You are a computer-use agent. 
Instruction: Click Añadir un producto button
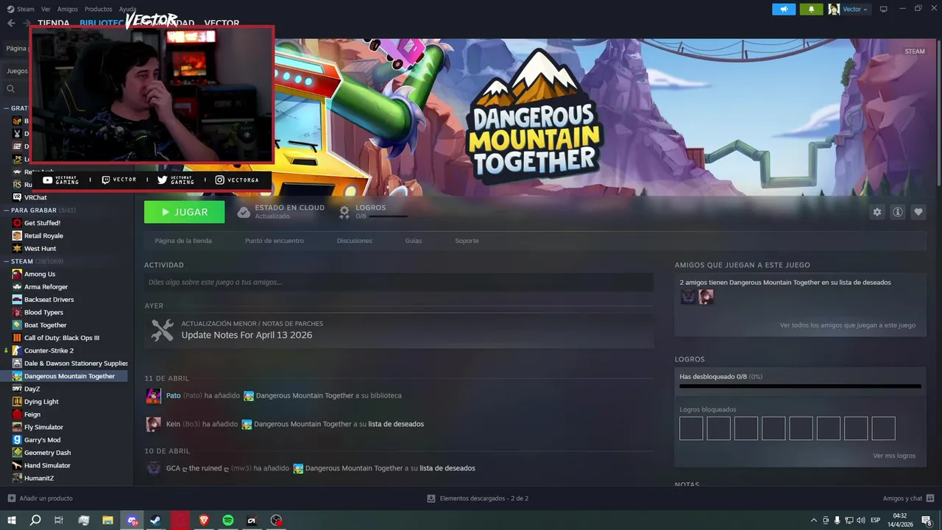[x=40, y=498]
